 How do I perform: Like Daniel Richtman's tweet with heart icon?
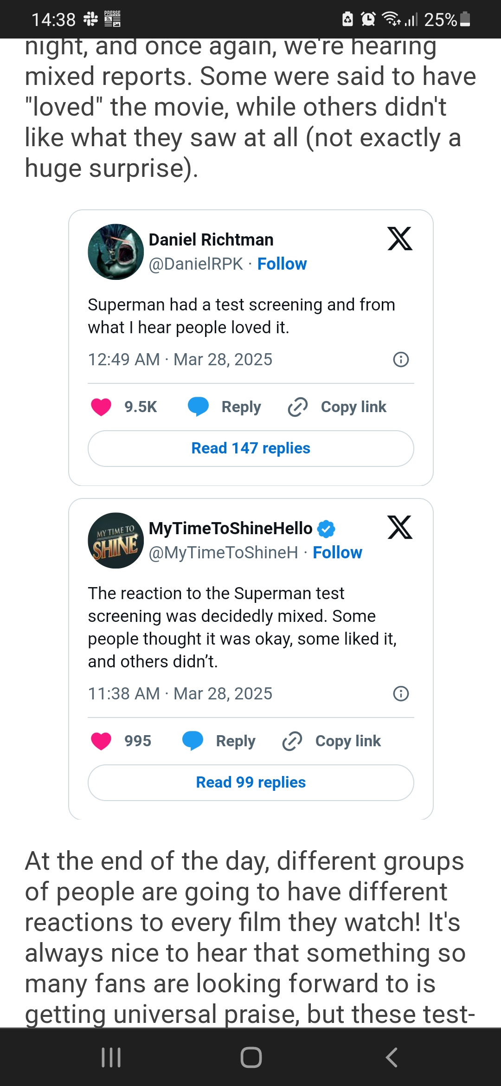click(x=101, y=407)
